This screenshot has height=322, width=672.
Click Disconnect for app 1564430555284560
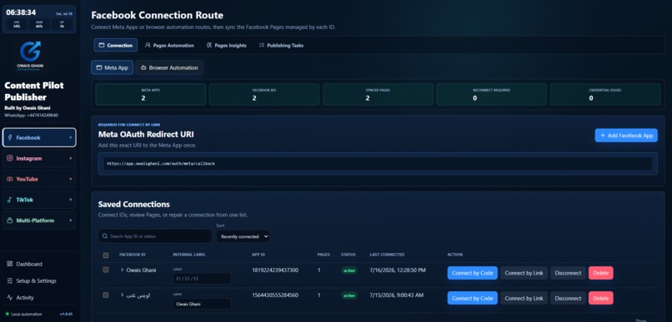(568, 298)
